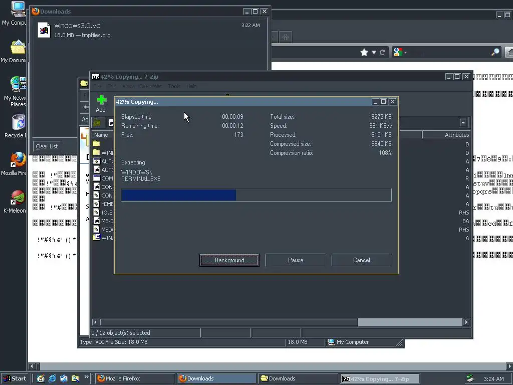Click the Background button in copying dialog
The image size is (513, 385).
229,260
